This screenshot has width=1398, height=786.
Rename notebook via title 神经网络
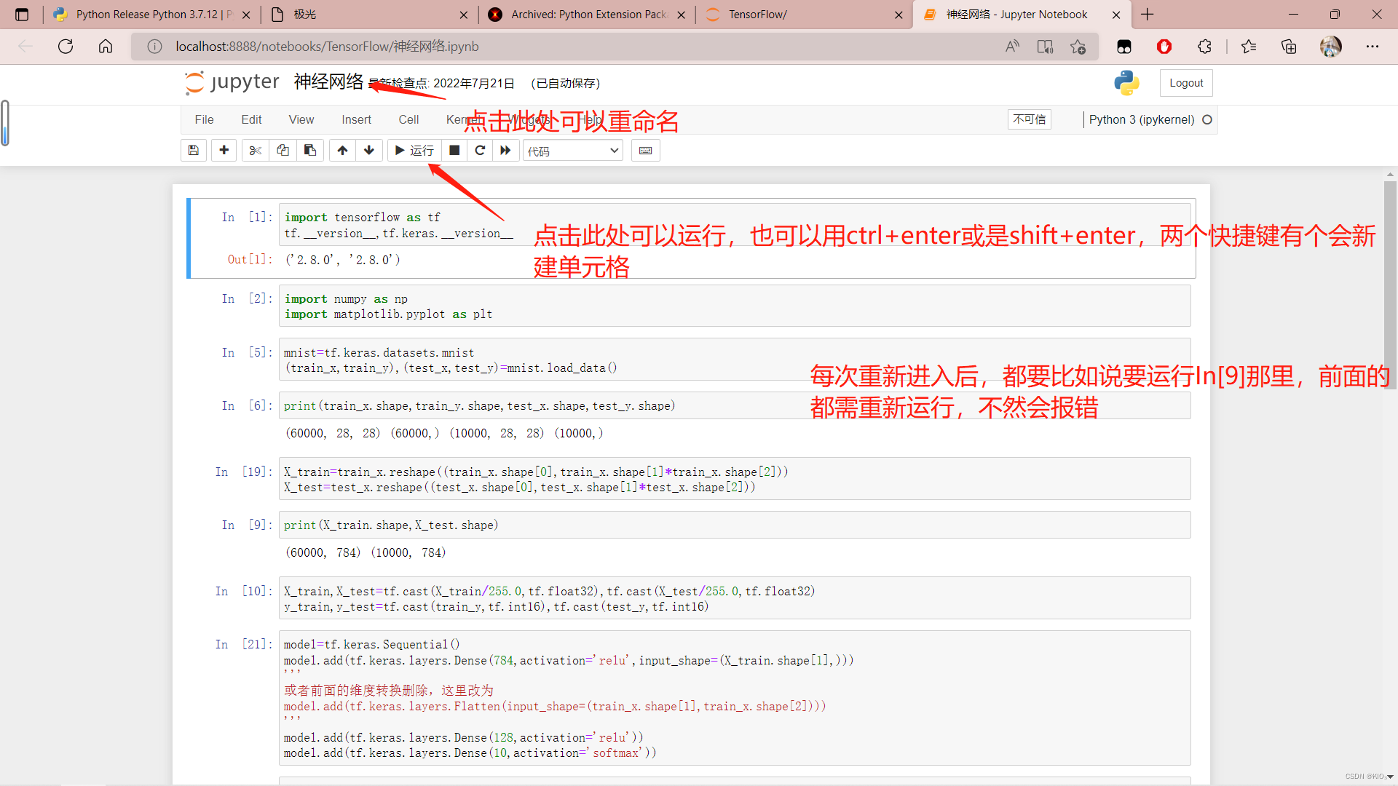tap(328, 82)
